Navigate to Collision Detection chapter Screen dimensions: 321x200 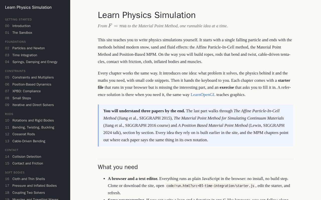point(23,157)
